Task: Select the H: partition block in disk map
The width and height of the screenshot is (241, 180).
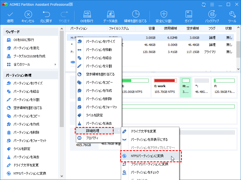Action: tap(185, 87)
